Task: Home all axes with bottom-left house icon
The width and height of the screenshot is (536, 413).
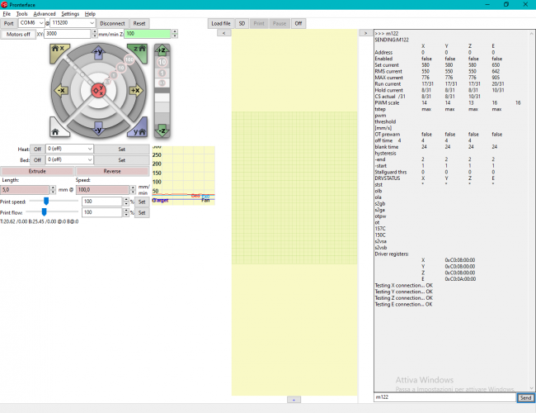Action: (57, 130)
